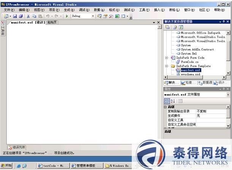
Task: Open the Redo history dropdown arrow
Action: click(x=60, y=16)
